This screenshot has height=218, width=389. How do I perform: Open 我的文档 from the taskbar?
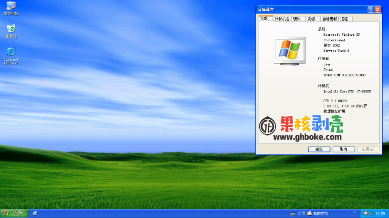pyautogui.click(x=317, y=213)
